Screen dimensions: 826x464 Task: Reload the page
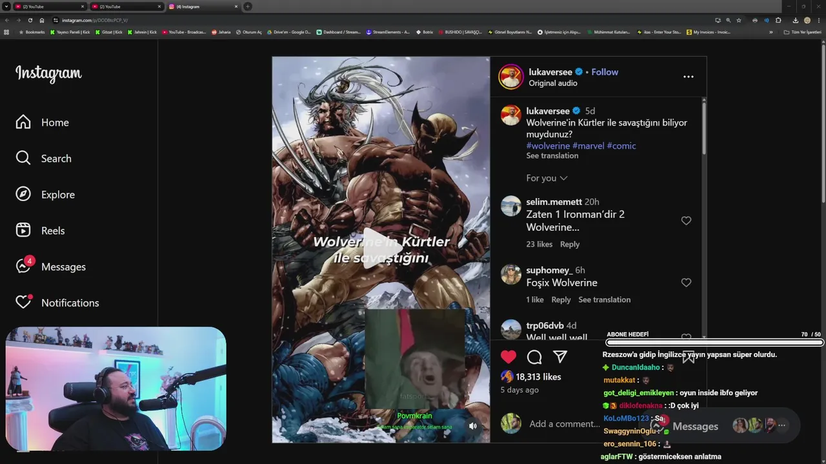pos(30,21)
